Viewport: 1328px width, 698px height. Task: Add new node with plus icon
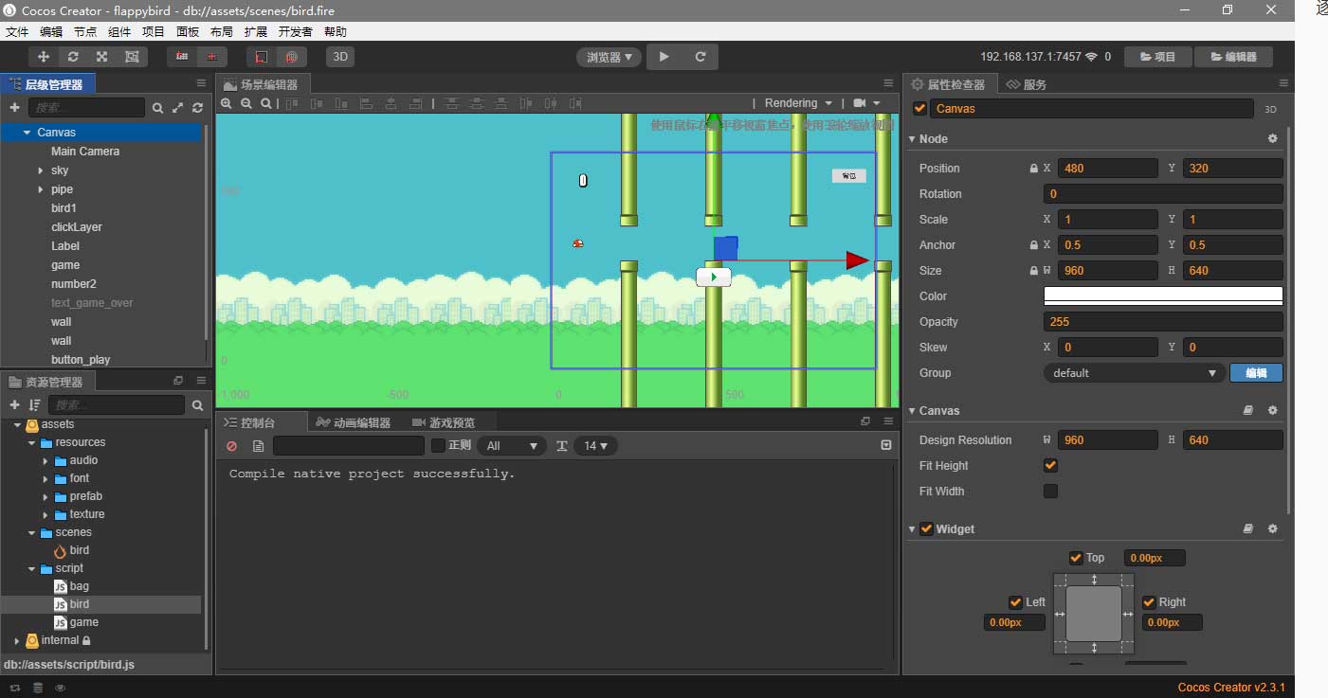tap(14, 108)
